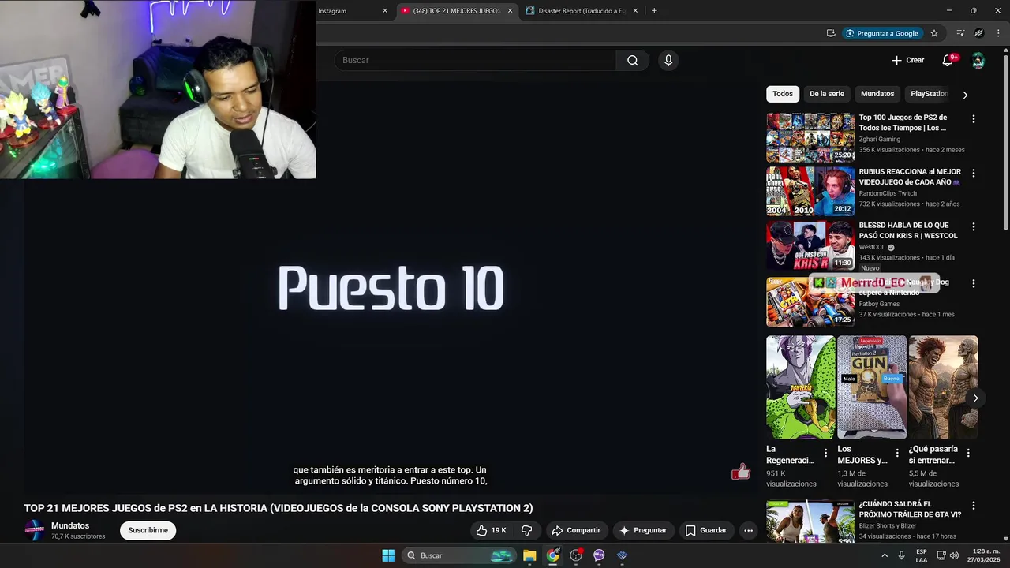This screenshot has width=1010, height=568.
Task: Open a new browser tab
Action: 654,11
